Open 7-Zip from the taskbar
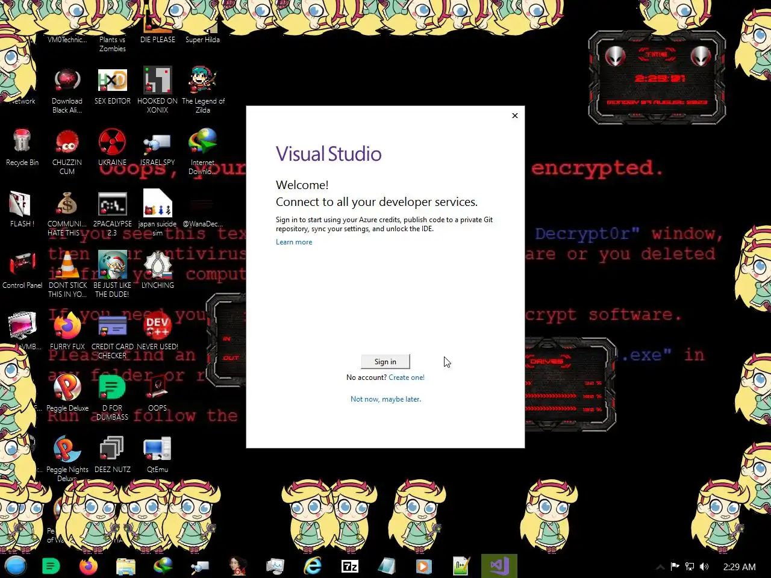The height and width of the screenshot is (578, 771). 350,566
